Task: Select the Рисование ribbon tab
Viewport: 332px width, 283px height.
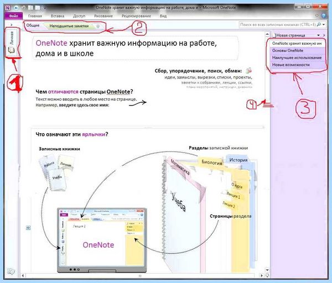Action: [x=103, y=16]
